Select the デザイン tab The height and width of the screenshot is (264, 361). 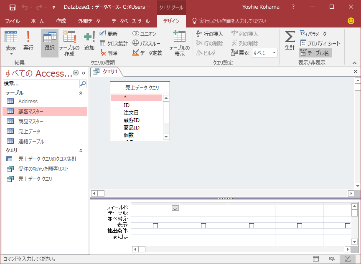coord(171,21)
